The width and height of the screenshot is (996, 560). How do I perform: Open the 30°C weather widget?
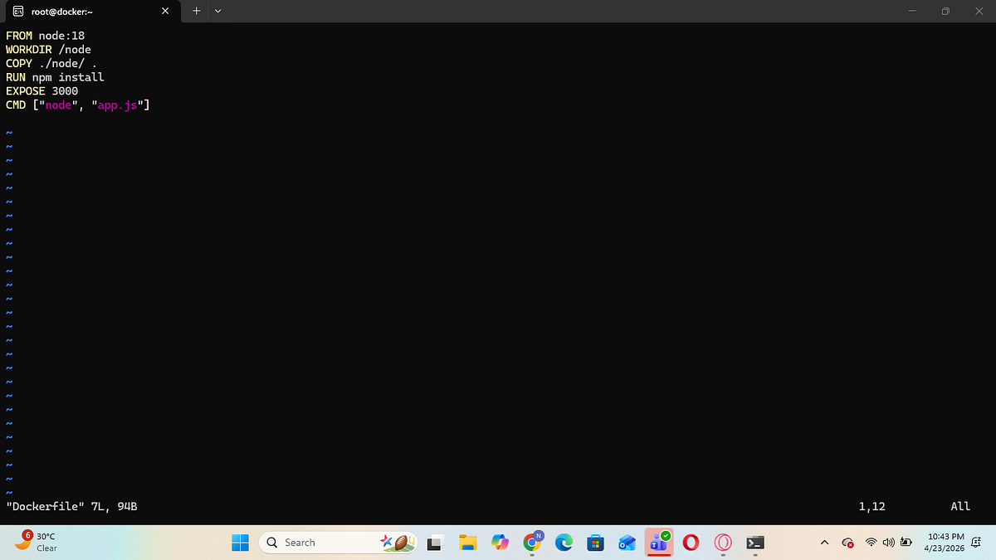click(37, 543)
